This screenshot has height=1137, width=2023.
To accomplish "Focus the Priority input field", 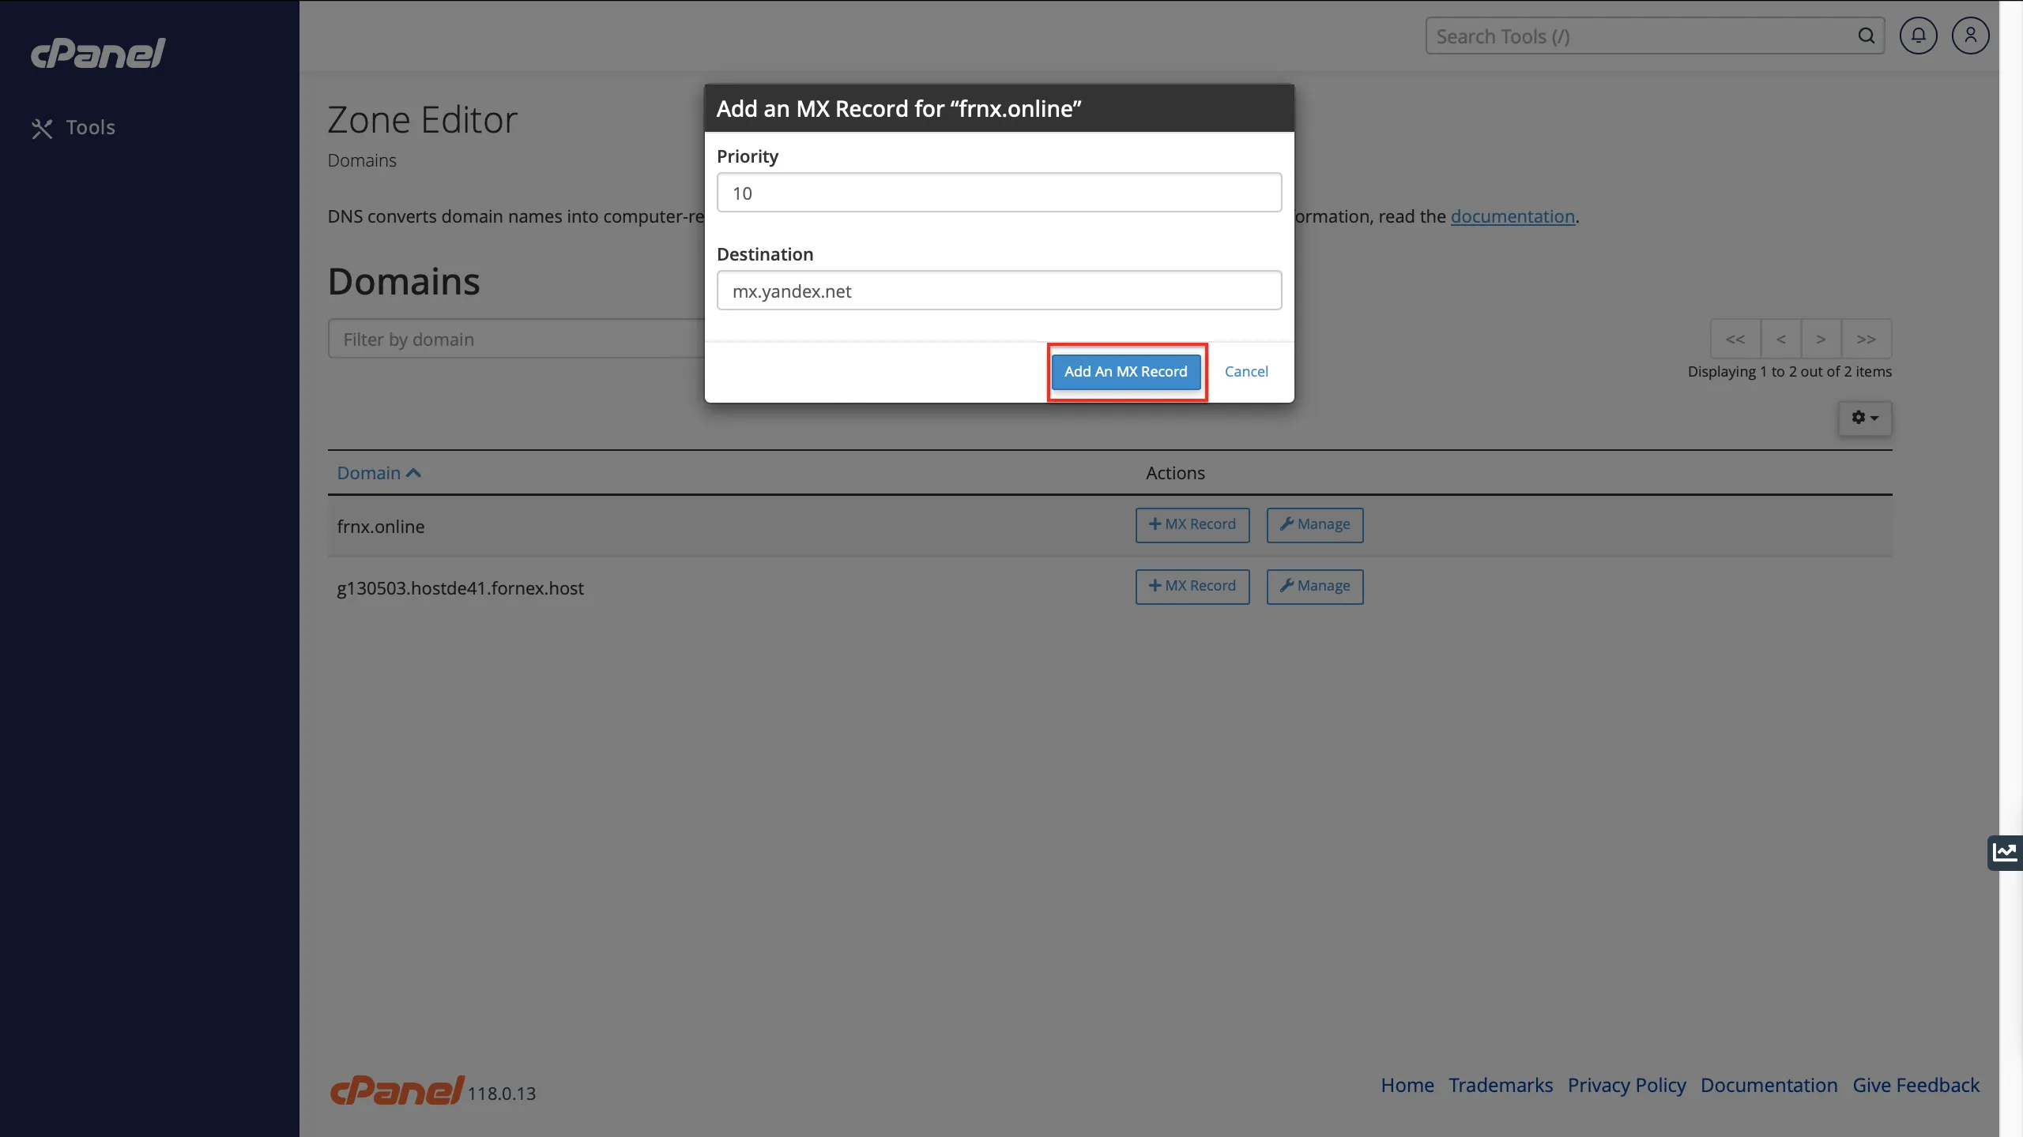I will click(999, 193).
